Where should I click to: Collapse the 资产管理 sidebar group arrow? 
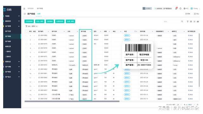19,26
